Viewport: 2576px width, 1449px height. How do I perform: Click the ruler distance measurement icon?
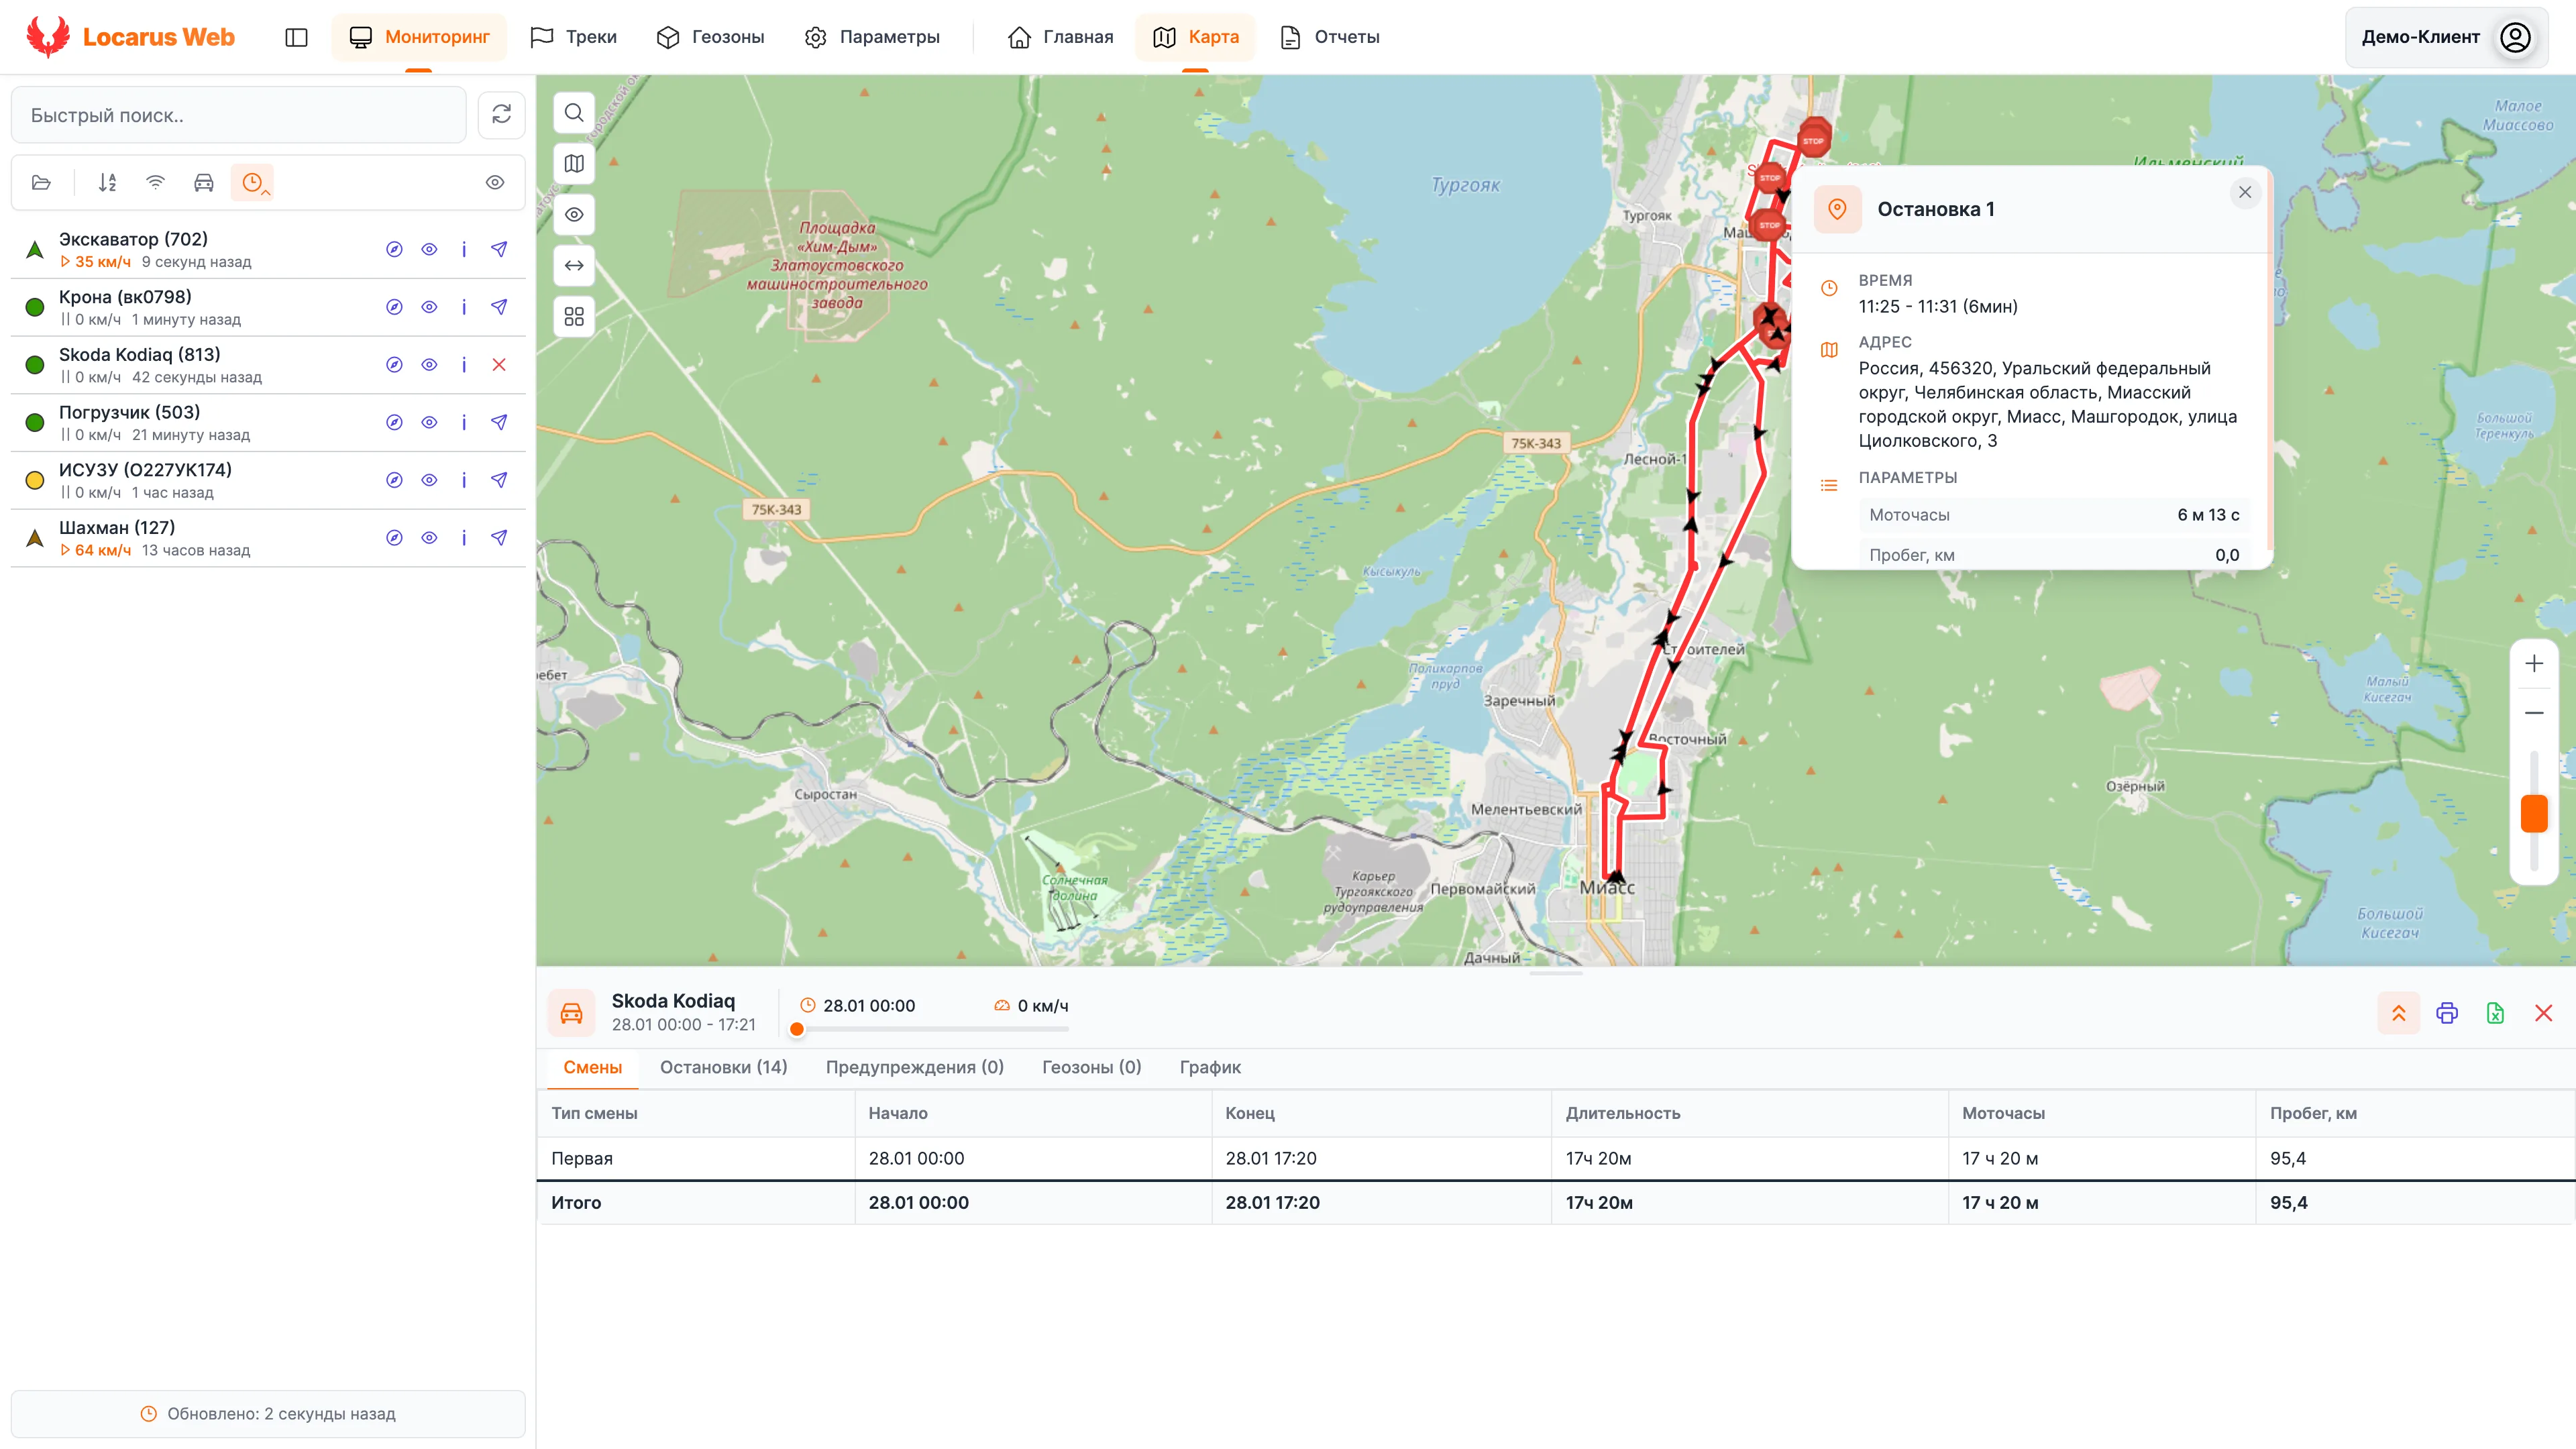(x=574, y=266)
